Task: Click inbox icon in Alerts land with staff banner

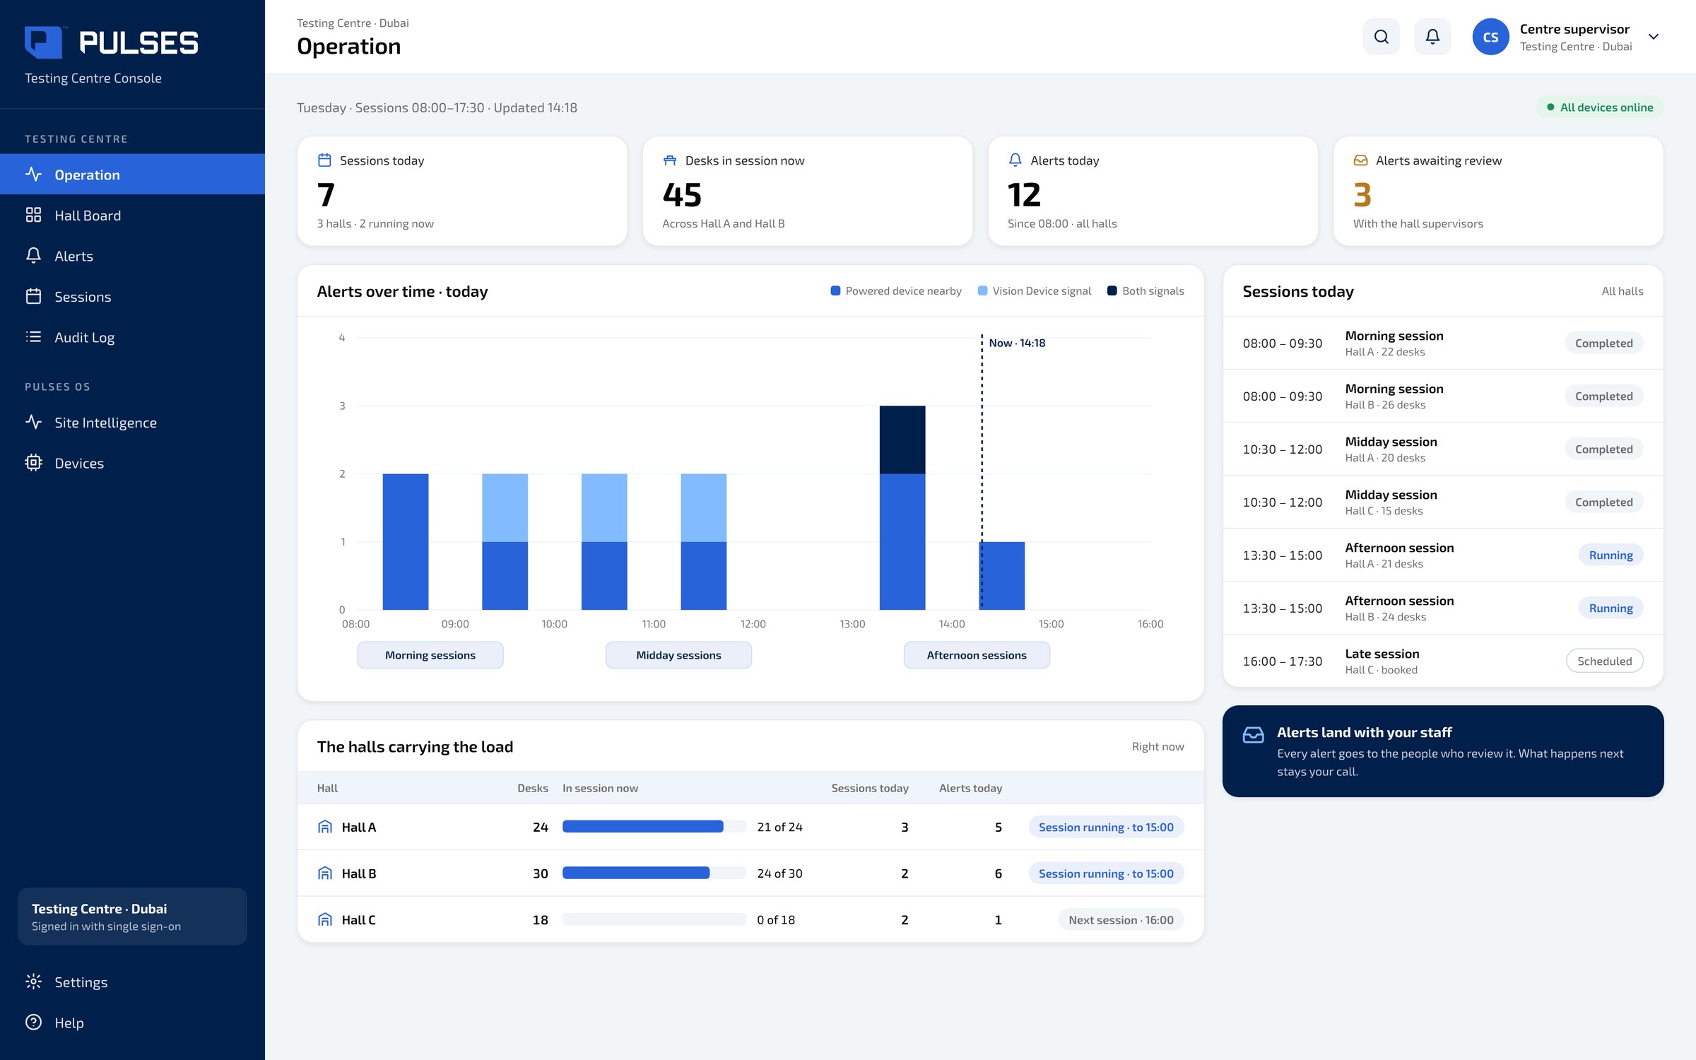Action: (x=1254, y=735)
